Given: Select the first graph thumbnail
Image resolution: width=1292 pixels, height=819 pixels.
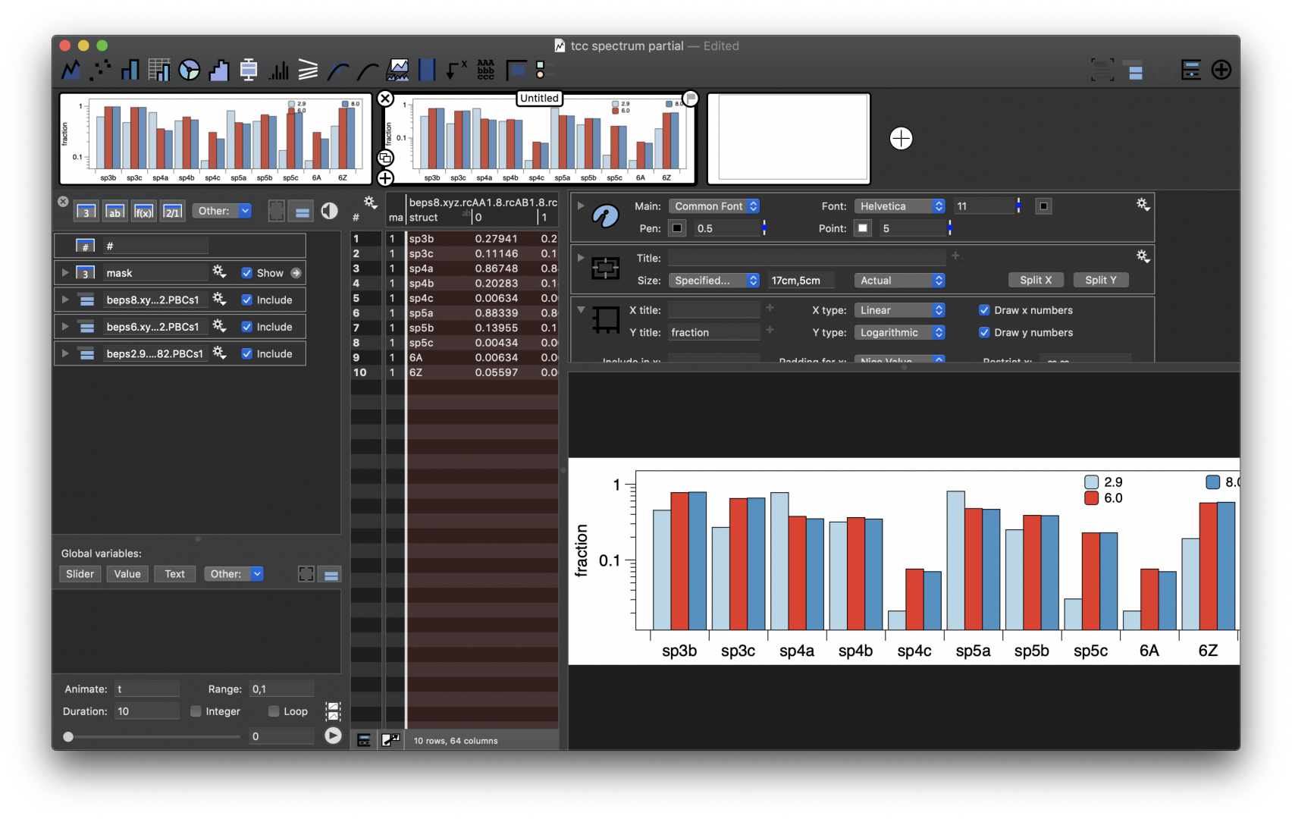Looking at the screenshot, I should point(215,139).
